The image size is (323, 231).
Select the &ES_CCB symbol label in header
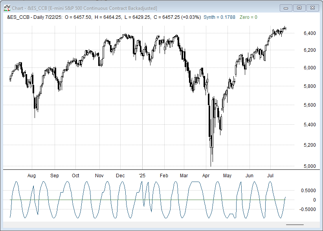point(19,17)
